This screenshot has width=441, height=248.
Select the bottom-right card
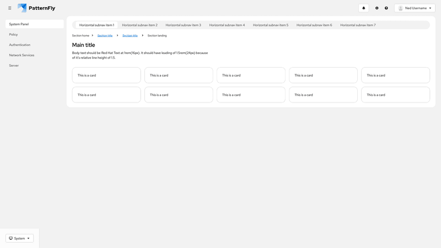click(395, 95)
